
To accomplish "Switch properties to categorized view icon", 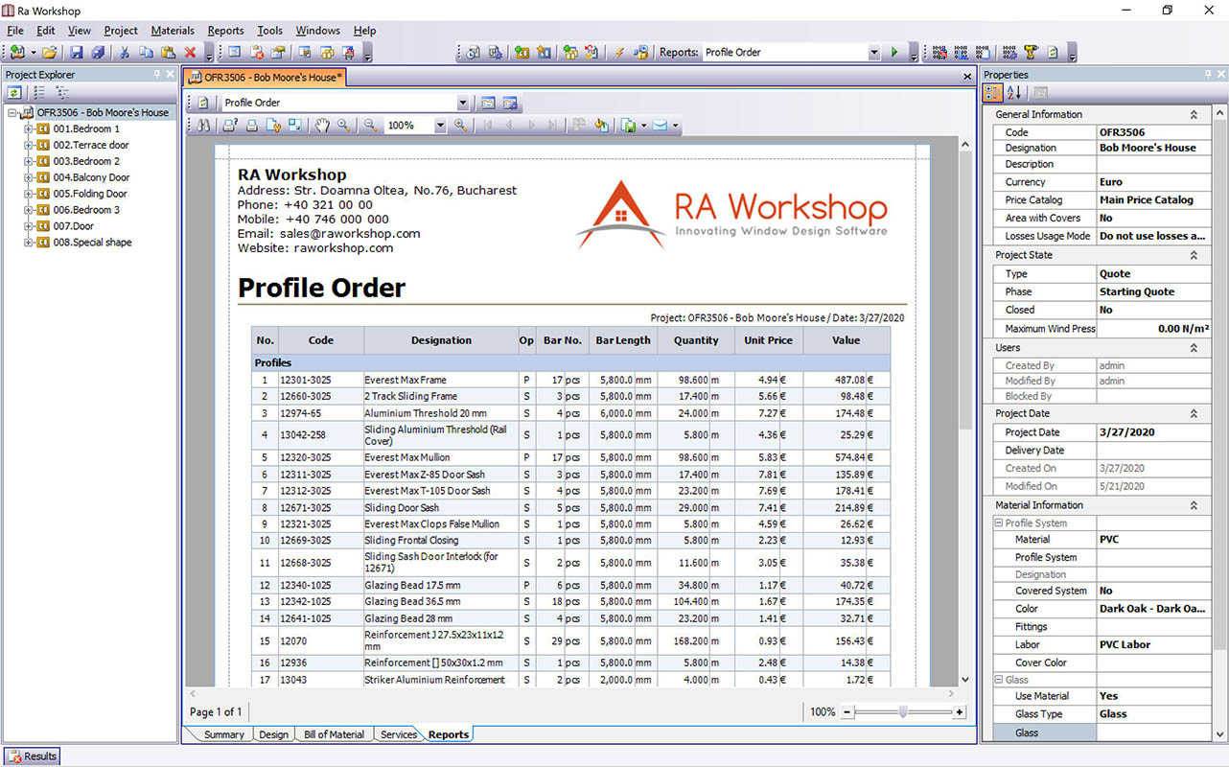I will click(x=993, y=93).
